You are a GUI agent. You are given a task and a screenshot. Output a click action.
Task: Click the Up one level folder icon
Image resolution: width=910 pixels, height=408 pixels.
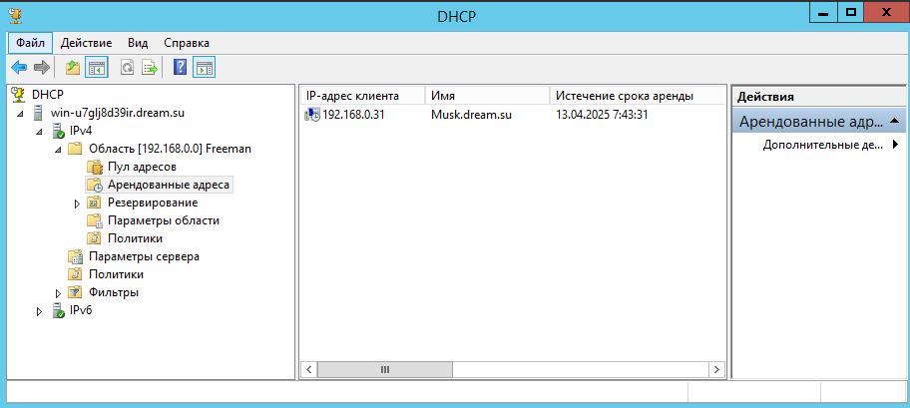73,68
